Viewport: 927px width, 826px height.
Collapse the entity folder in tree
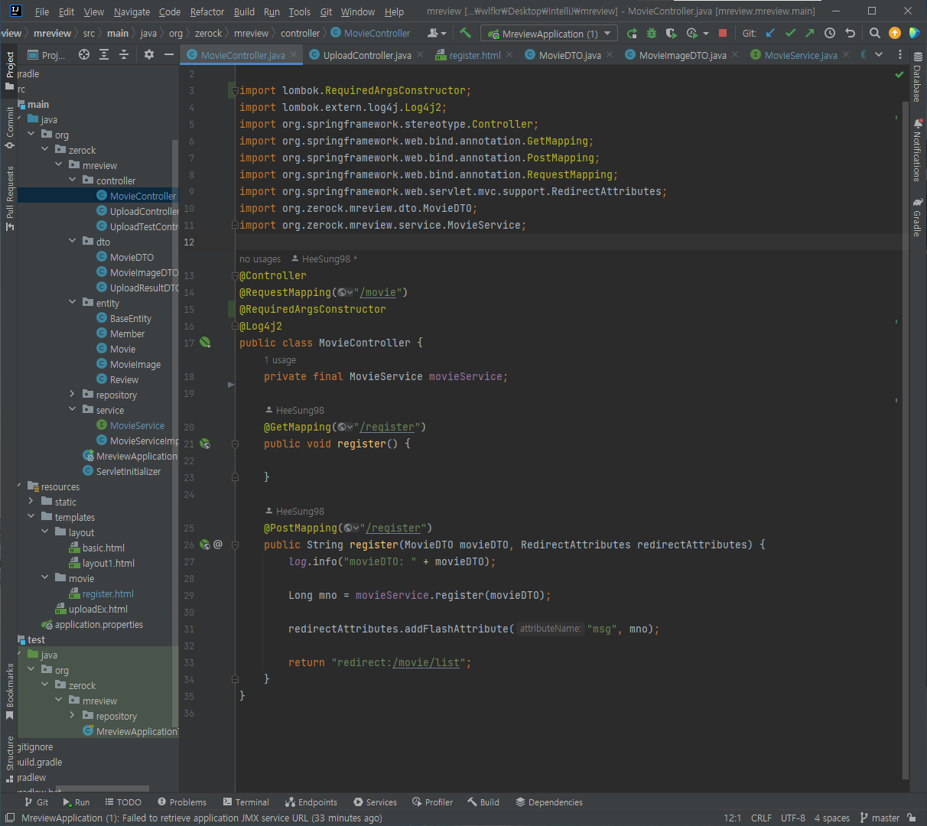tap(73, 303)
